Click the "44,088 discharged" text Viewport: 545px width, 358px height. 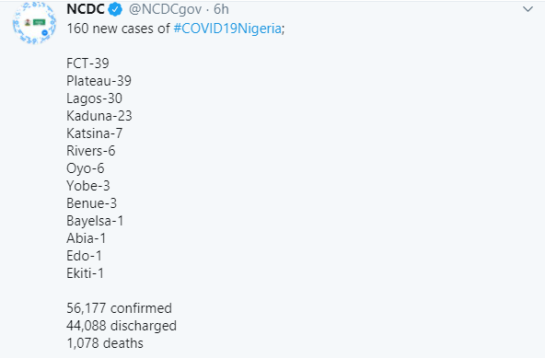tap(122, 326)
